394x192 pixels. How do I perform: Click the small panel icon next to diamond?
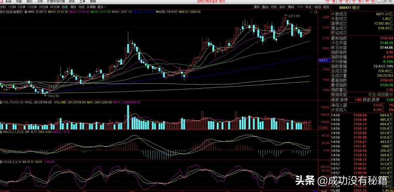[x=316, y=12]
